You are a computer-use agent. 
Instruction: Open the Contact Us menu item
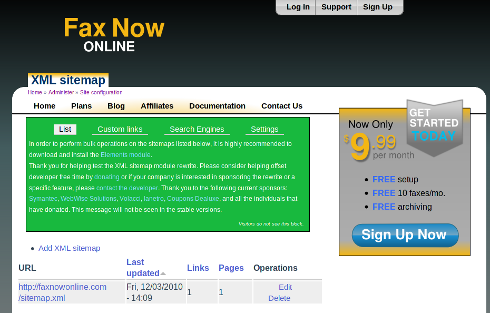pos(282,106)
